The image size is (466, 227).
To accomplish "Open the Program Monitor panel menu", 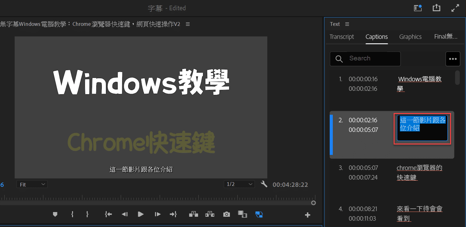I will tap(188, 24).
